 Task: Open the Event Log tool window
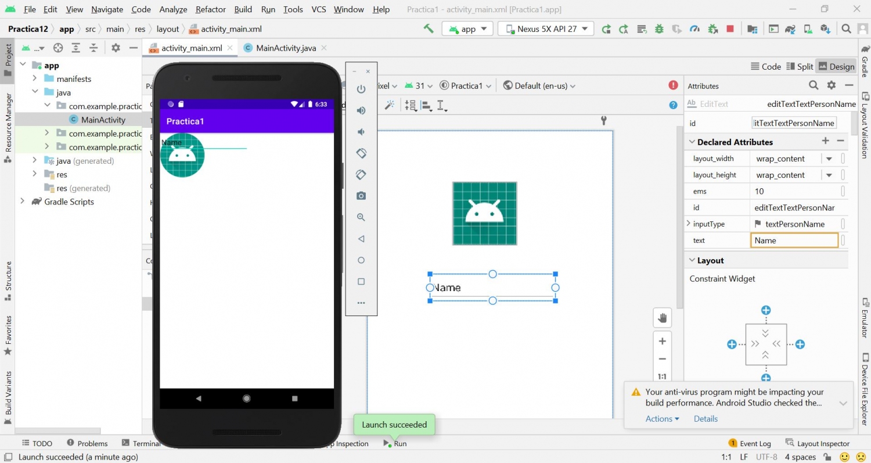[750, 443]
